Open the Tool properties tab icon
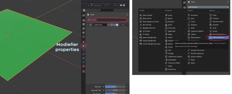Image resolution: width=232 pixels, height=94 pixels. coord(84,15)
